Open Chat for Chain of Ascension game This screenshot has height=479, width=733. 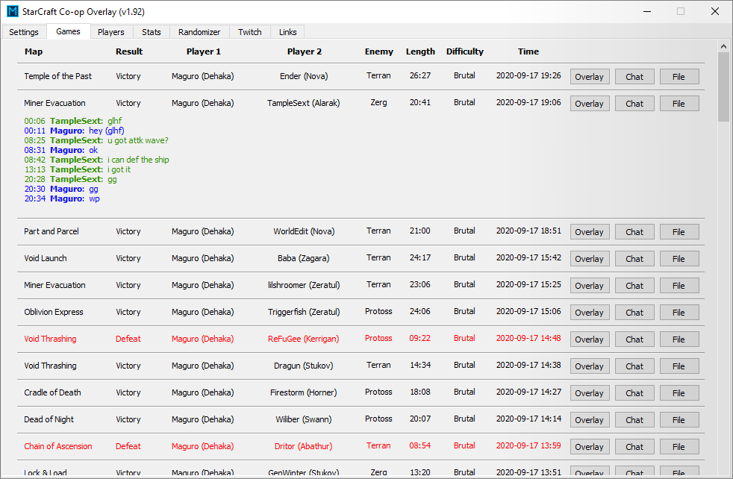[x=634, y=447]
